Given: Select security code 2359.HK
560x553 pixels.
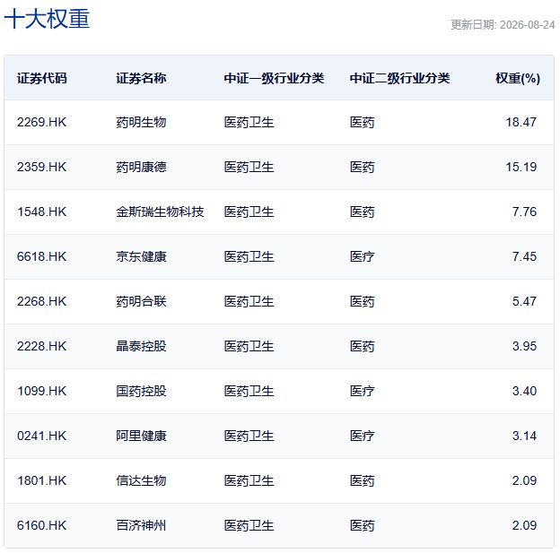Looking at the screenshot, I should (42, 167).
